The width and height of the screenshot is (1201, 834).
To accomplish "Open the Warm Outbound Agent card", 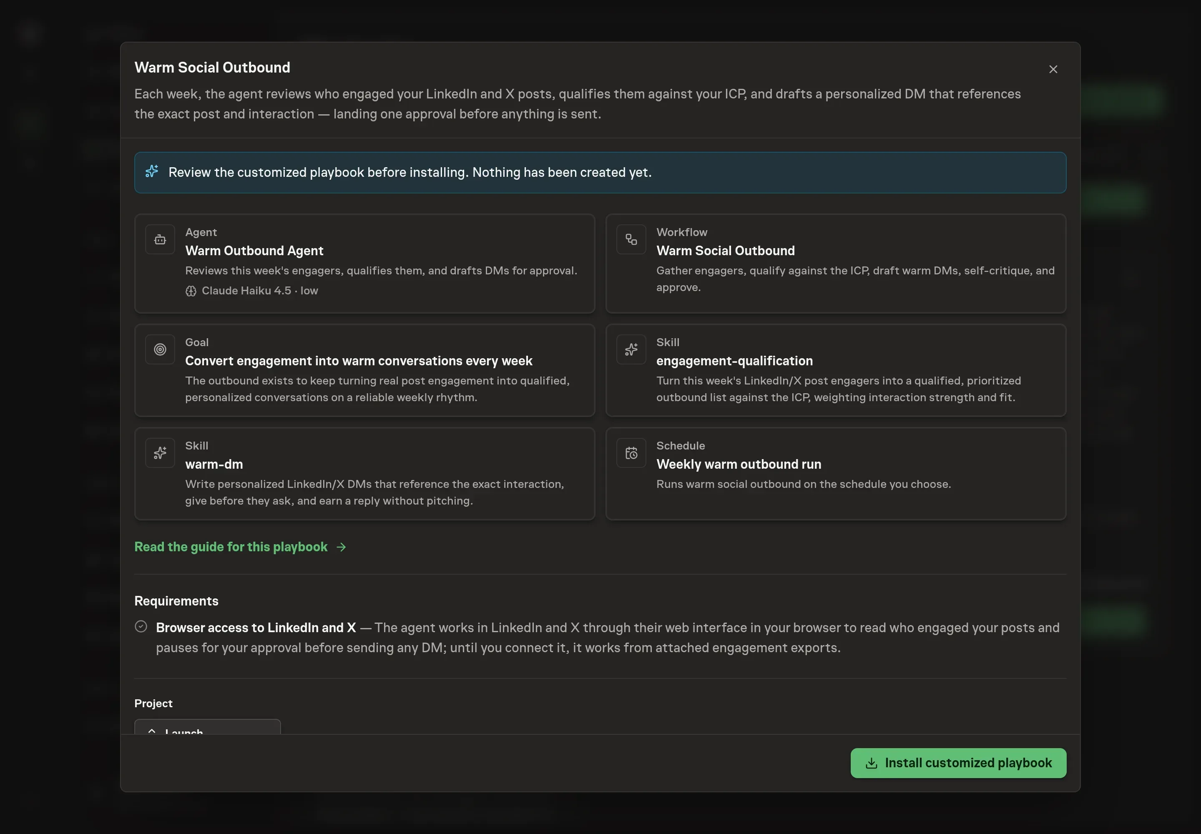I will tap(364, 264).
